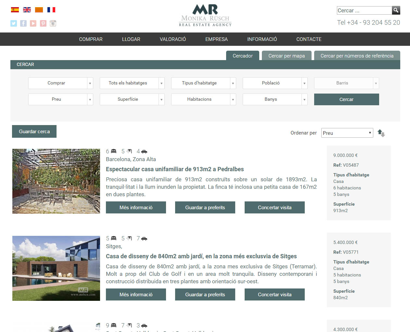Expand the Superfície dropdown
This screenshot has height=332, width=410.
coord(132,99)
